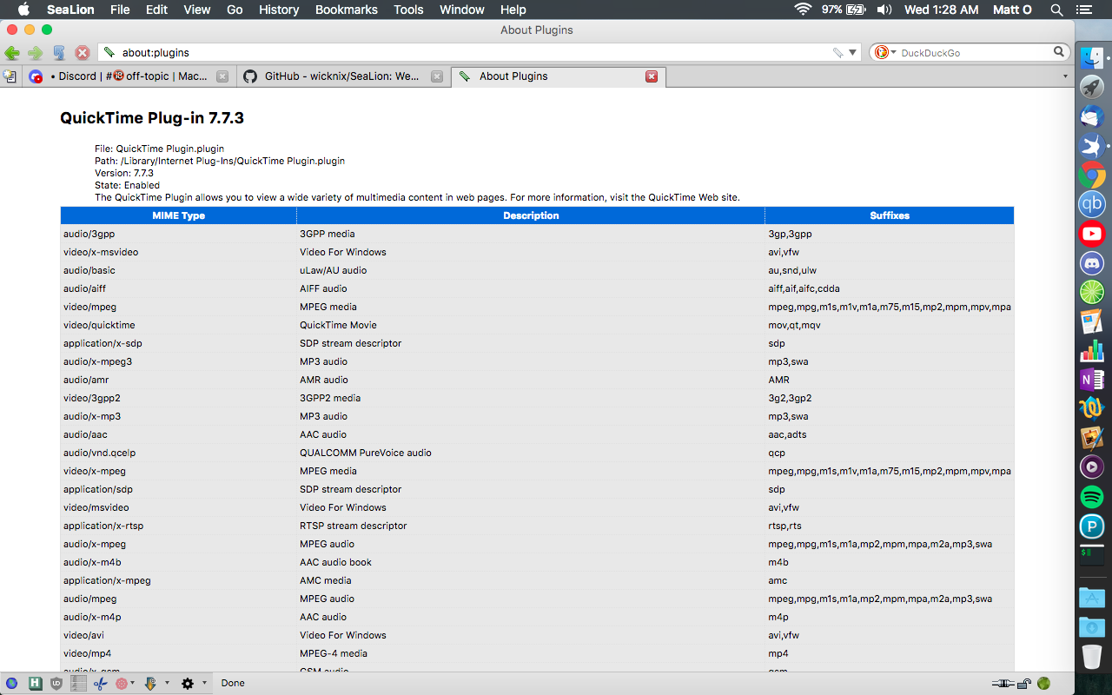Open the DuckDuckGo search engine selector
Image resolution: width=1112 pixels, height=695 pixels.
click(884, 53)
